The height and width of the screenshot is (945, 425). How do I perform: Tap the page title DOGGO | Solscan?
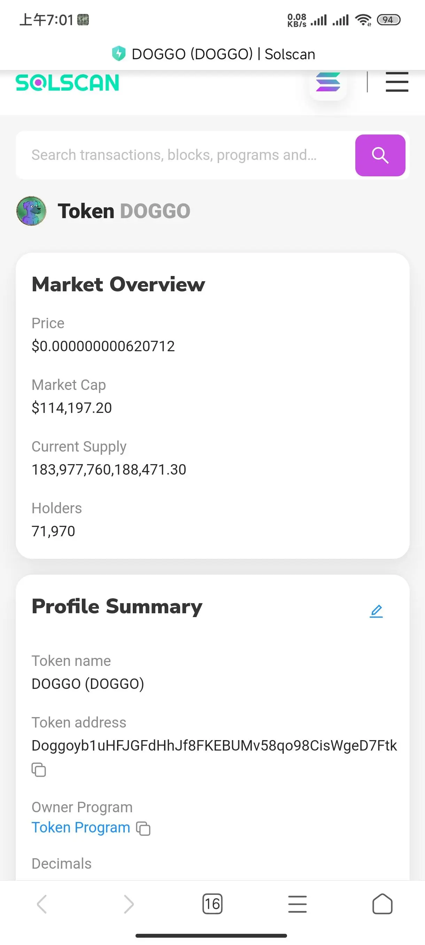coord(223,54)
